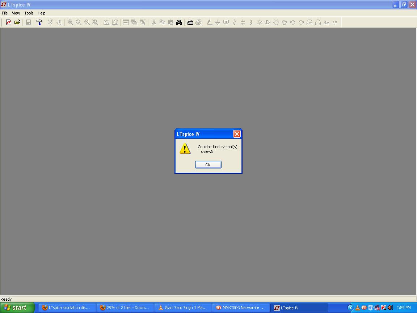Click the Paste clipboard icon
This screenshot has height=313, width=417.
pyautogui.click(x=170, y=22)
